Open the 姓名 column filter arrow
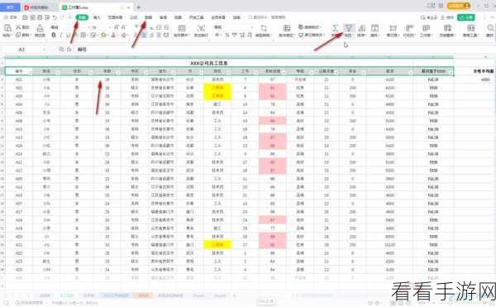This screenshot has height=307, width=496. (58, 73)
